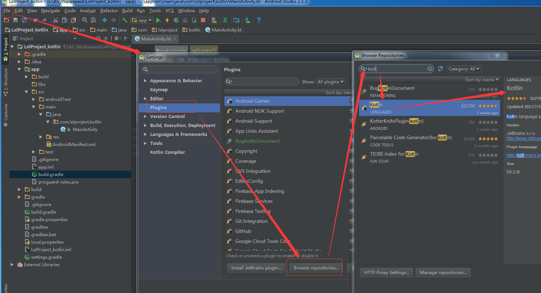Screen dimensions: 541x293
Task: Reload plugin list in Browse Repositories
Action: click(440, 69)
